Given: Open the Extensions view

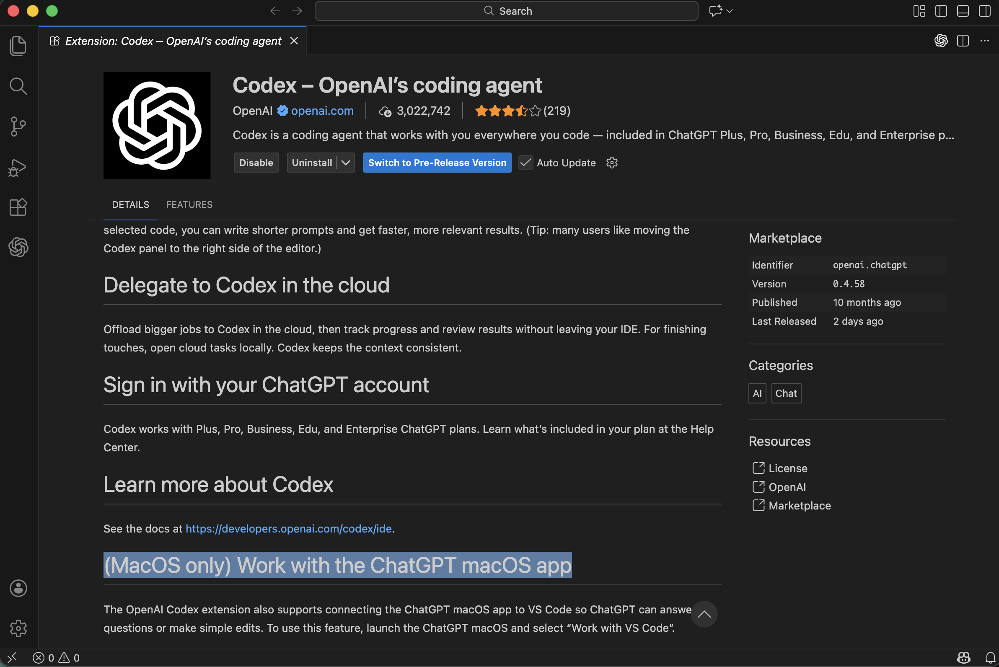Looking at the screenshot, I should [x=18, y=207].
